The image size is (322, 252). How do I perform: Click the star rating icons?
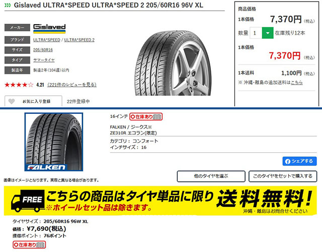click(x=19, y=85)
